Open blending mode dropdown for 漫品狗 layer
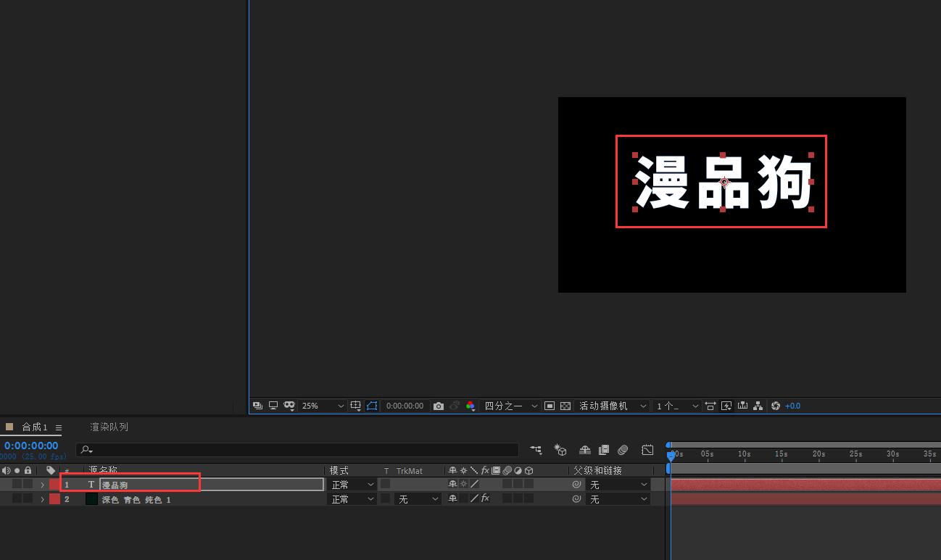941x560 pixels. 353,485
